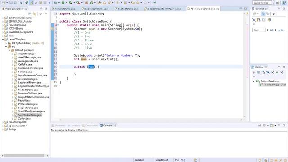Select the Java perspective button
Screen dimensions: 288x162
(x=284, y=3)
